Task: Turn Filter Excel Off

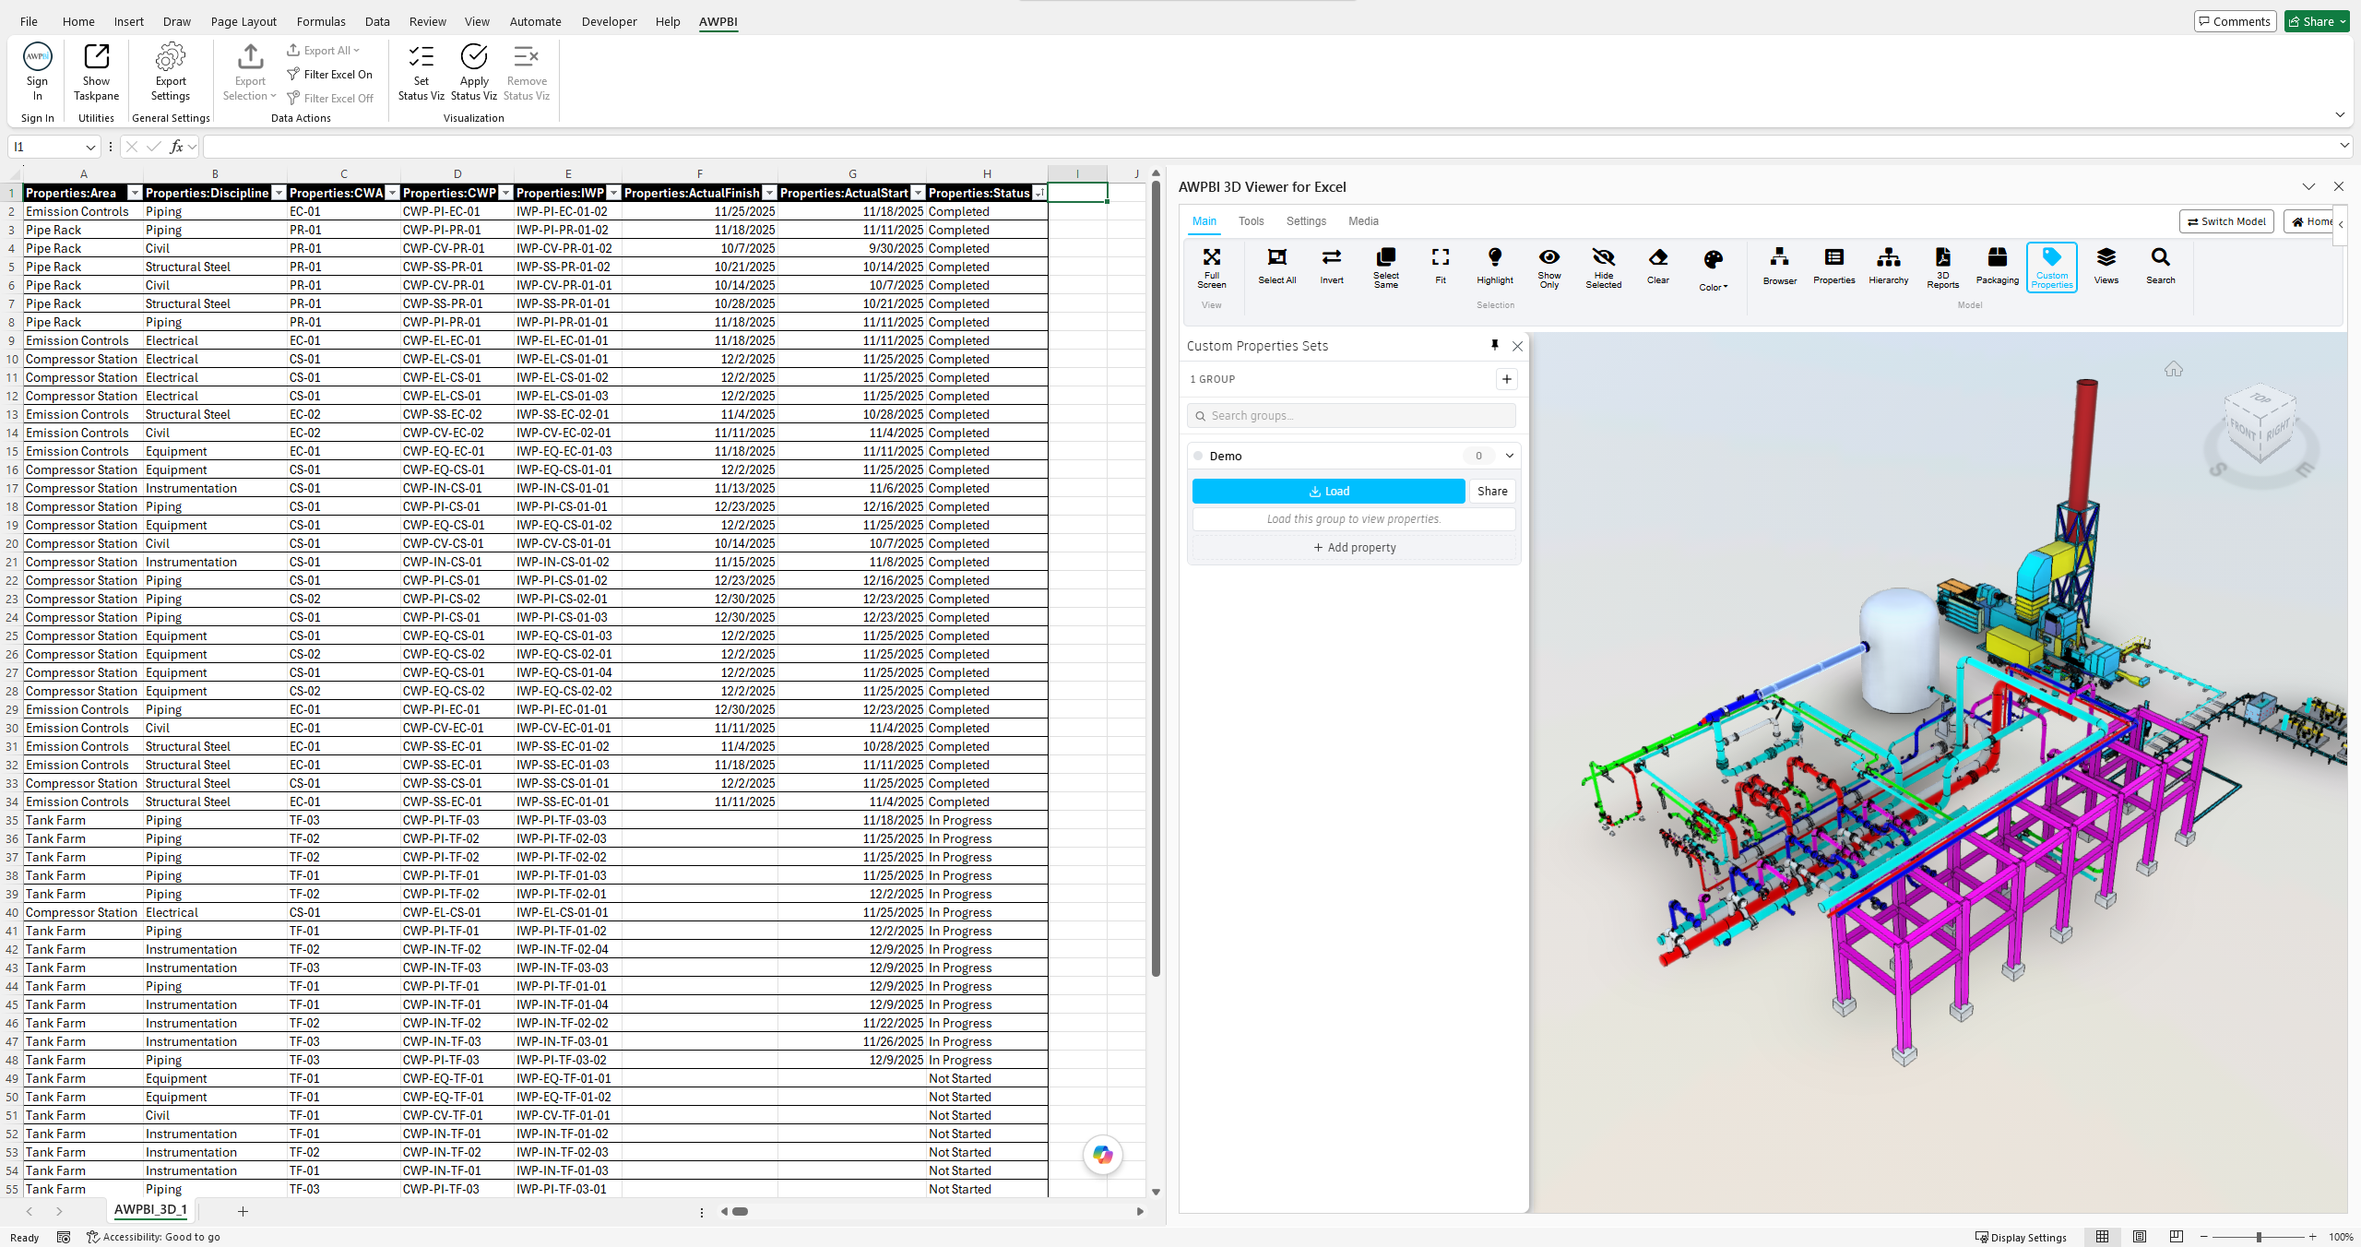Action: coord(330,99)
